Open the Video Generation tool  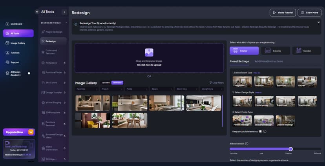tap(53, 148)
